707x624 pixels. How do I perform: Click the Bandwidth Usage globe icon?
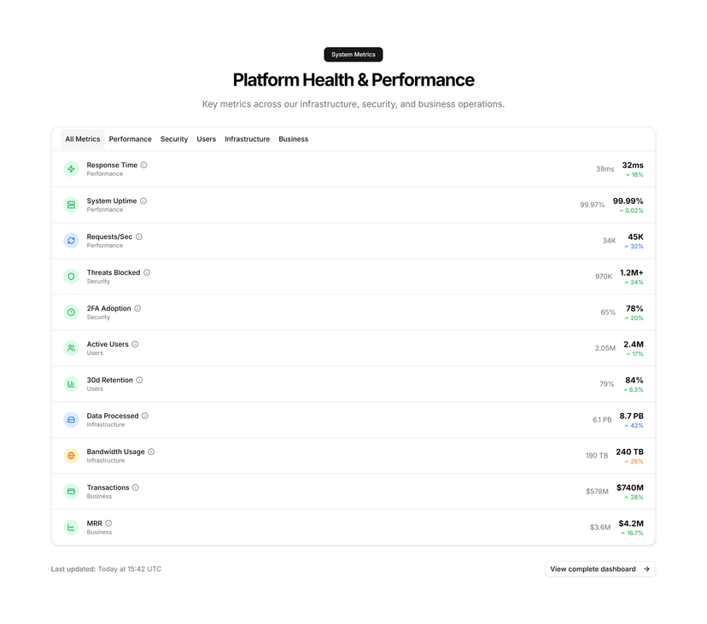[71, 456]
